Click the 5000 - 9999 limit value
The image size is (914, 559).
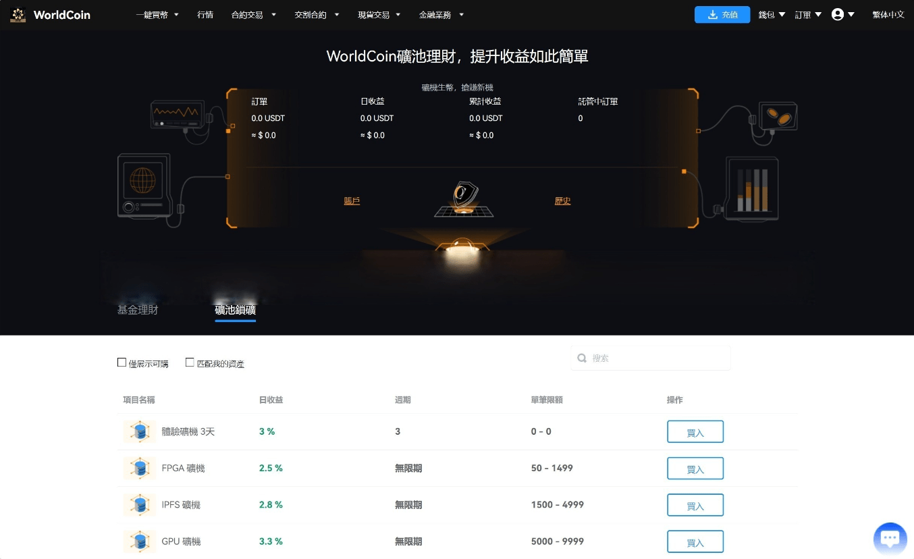tap(558, 541)
